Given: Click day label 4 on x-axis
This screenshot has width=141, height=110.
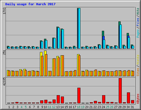Looking at the screenshot, I should [x=21, y=107].
